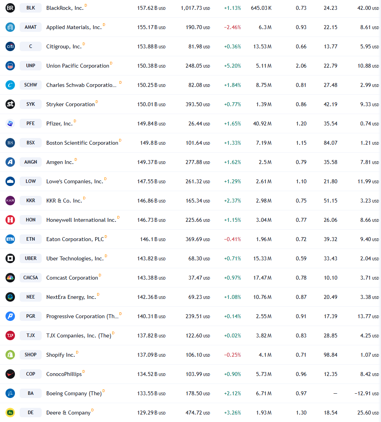This screenshot has height=422, width=381.
Task: Open the Stryker Corporation company link
Action: pos(70,105)
